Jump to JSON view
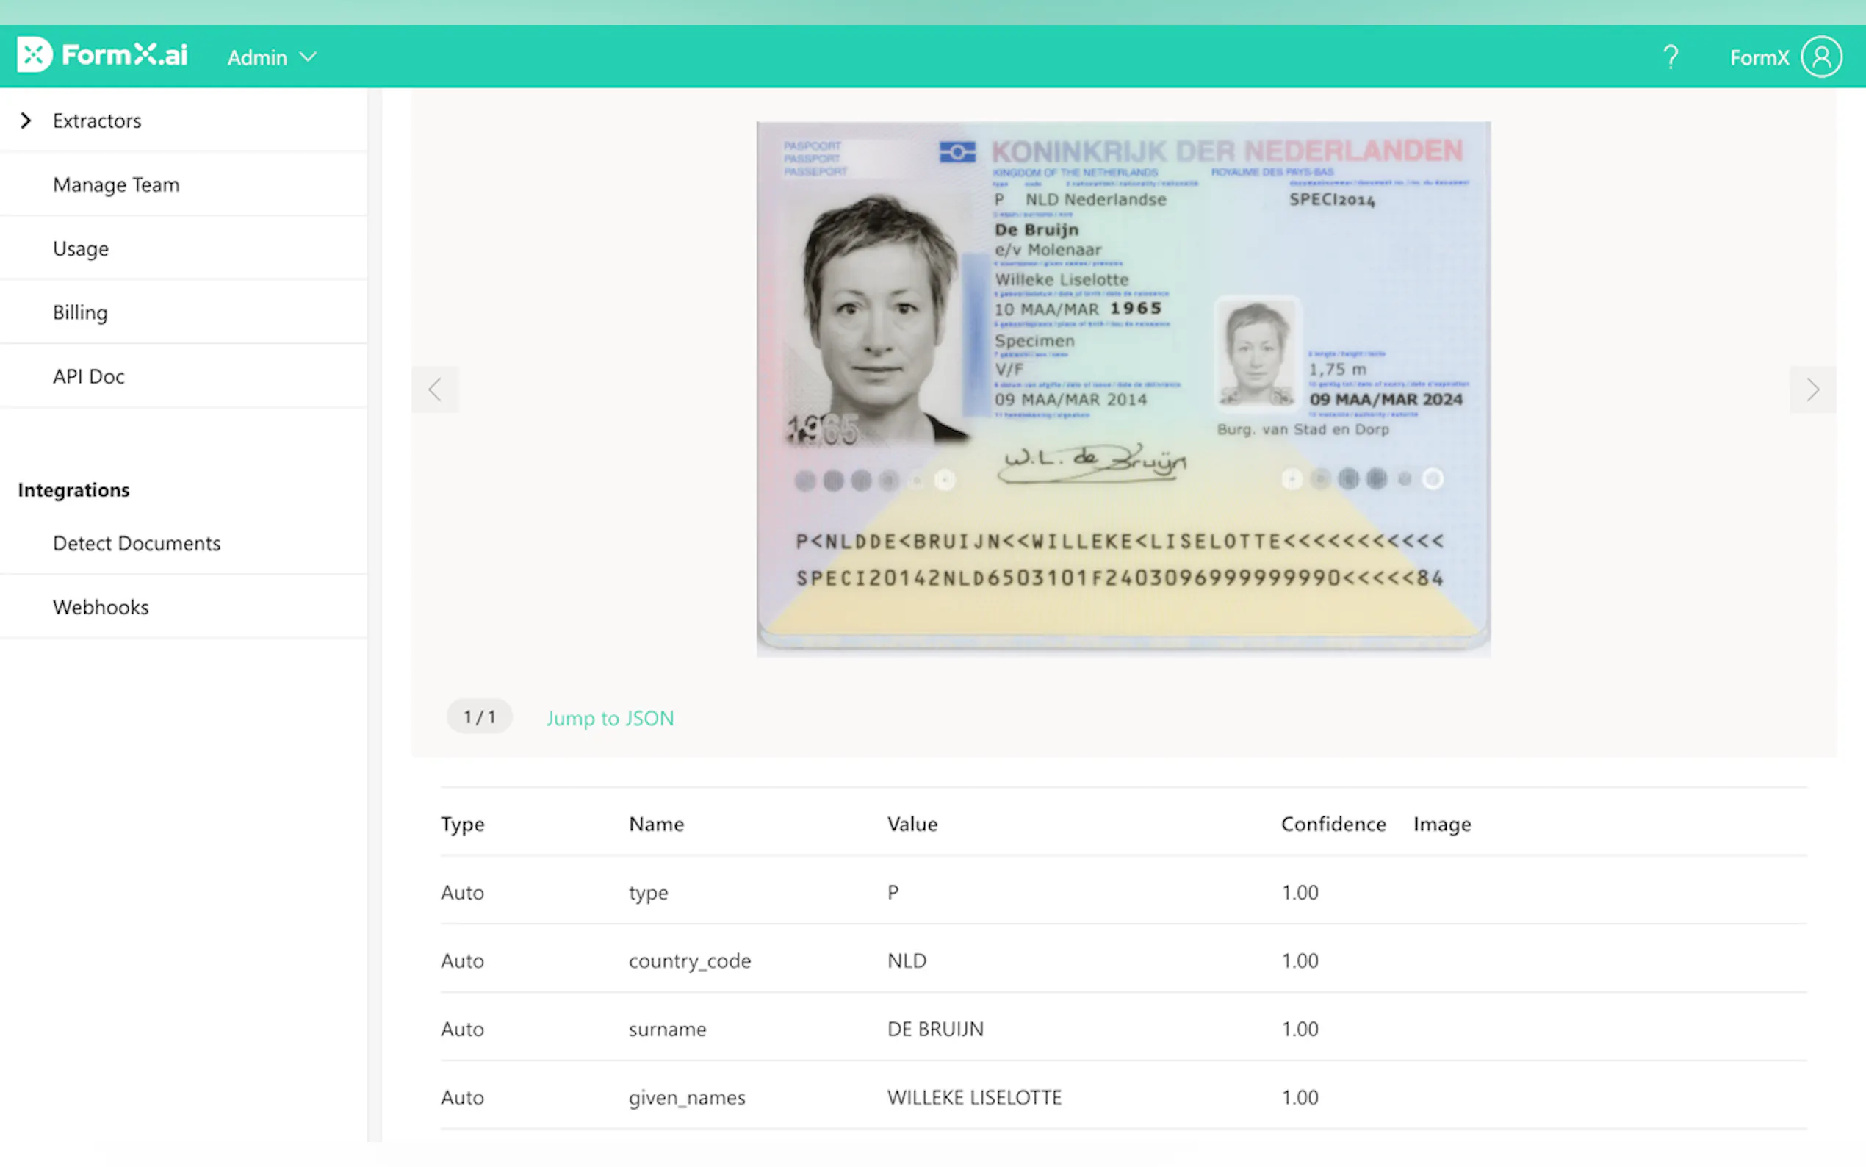The width and height of the screenshot is (1866, 1167). pyautogui.click(x=610, y=718)
